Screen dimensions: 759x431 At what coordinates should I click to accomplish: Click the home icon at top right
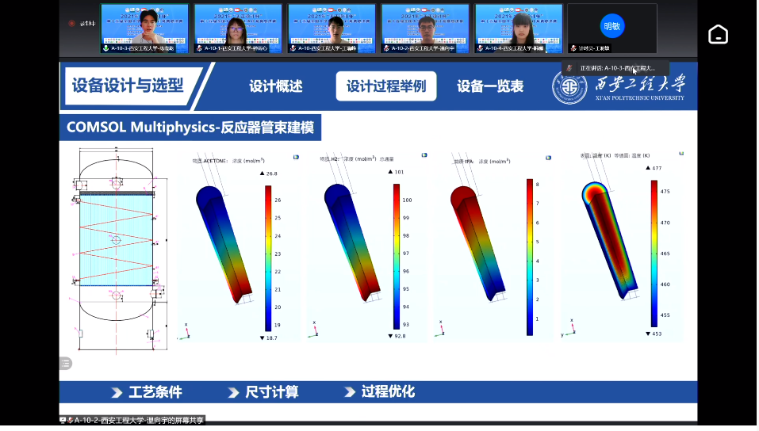click(x=718, y=35)
